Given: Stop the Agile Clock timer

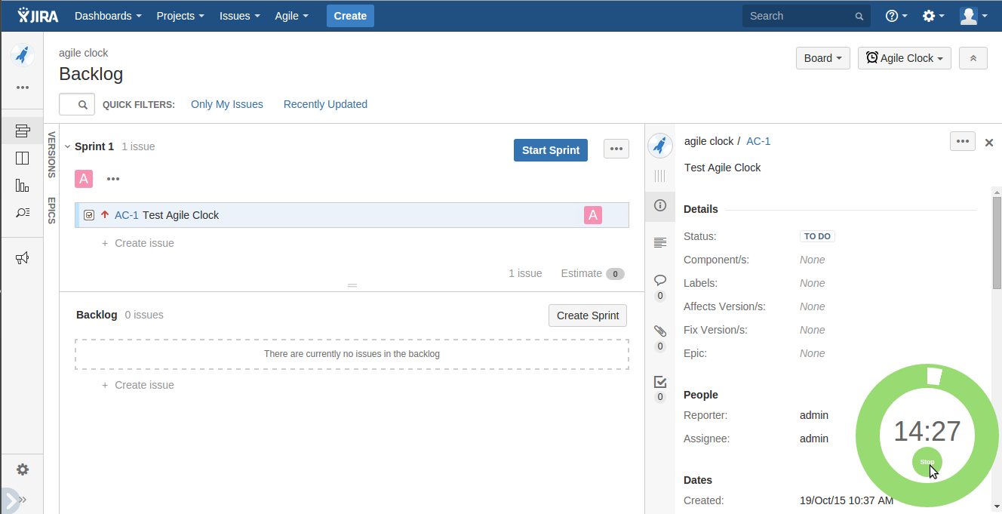Looking at the screenshot, I should (927, 462).
